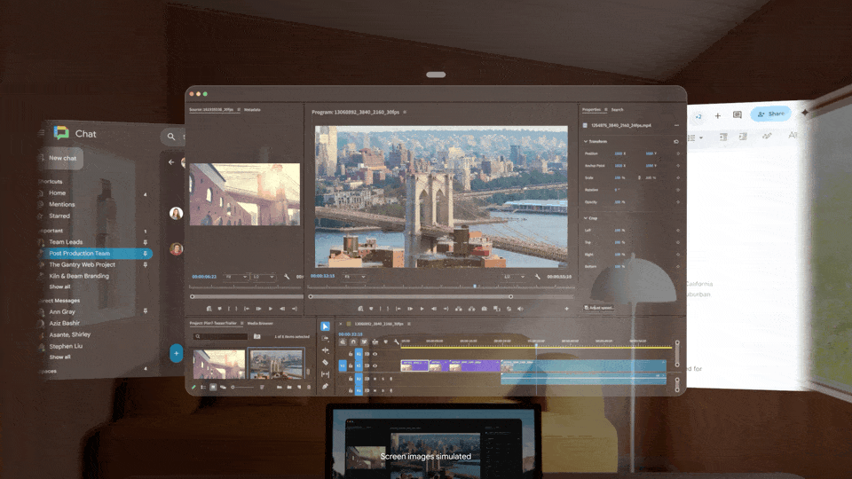Viewport: 852px width, 479px height.
Task: Click Share button in Docs window
Action: 771,114
